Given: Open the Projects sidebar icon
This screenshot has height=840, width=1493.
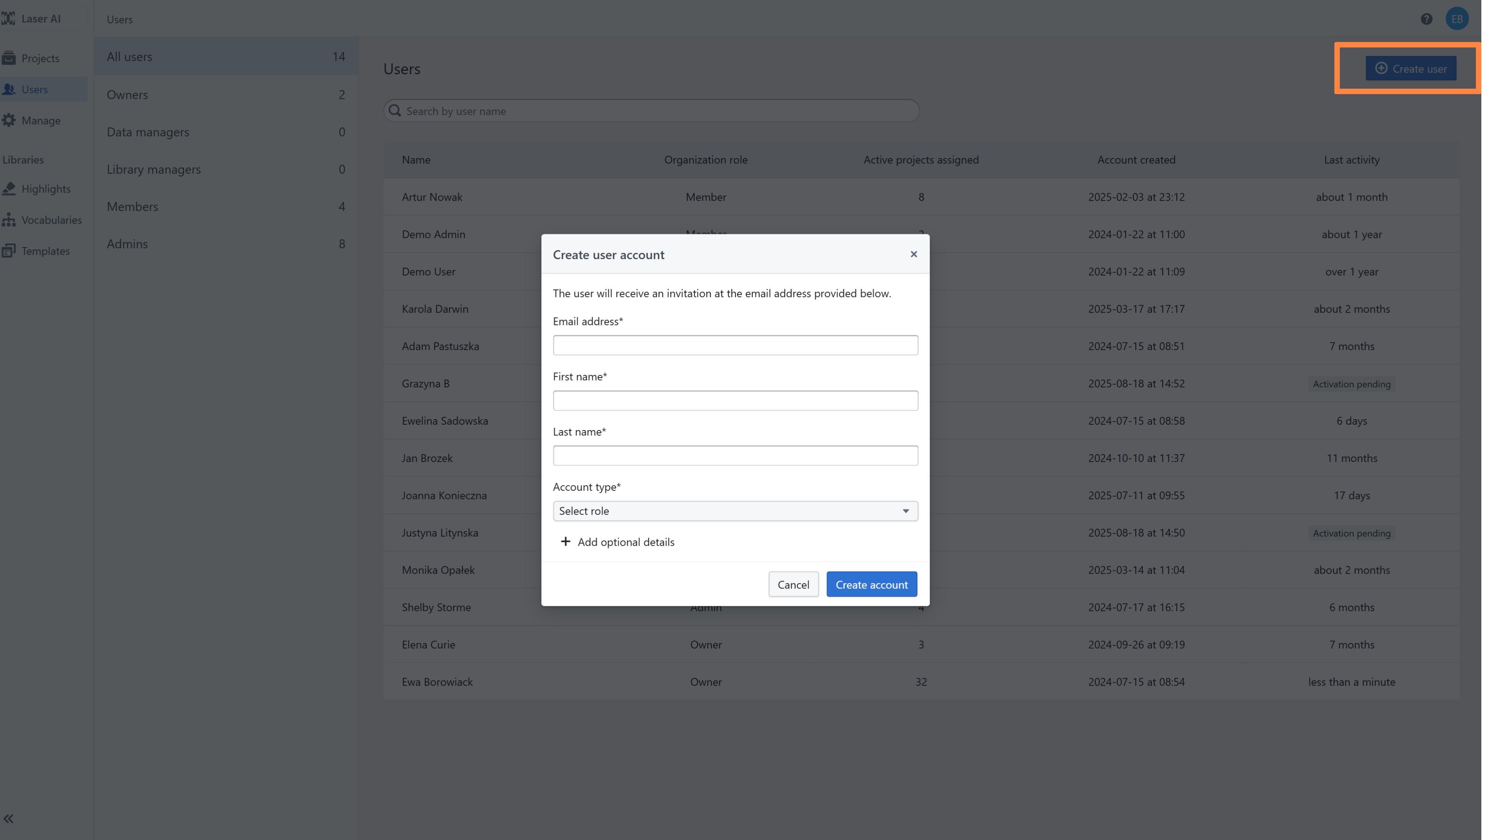Looking at the screenshot, I should pos(9,58).
